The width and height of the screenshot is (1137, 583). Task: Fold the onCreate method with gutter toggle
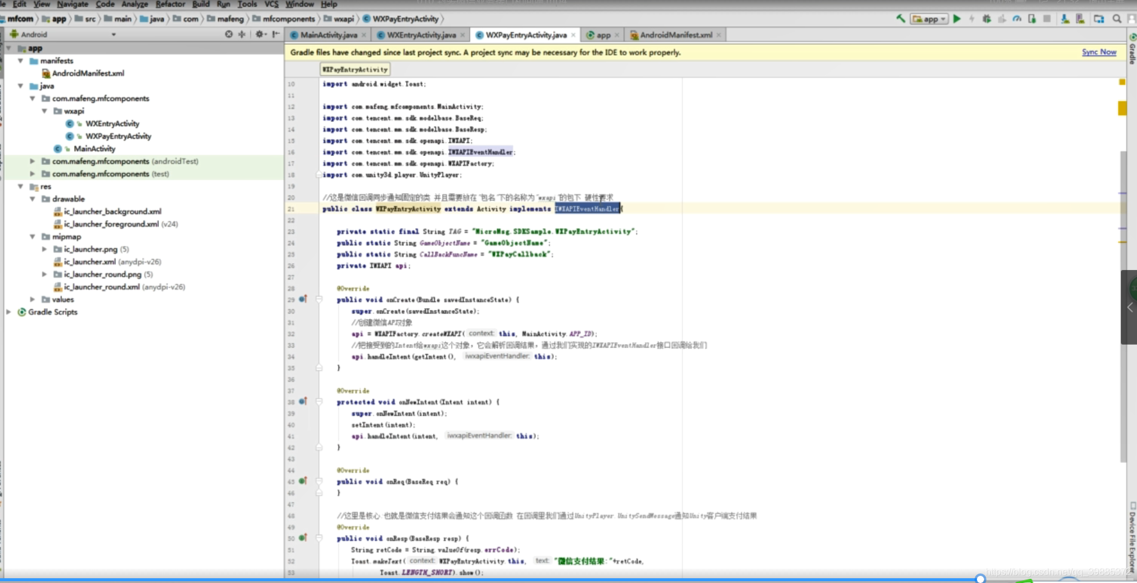click(319, 299)
